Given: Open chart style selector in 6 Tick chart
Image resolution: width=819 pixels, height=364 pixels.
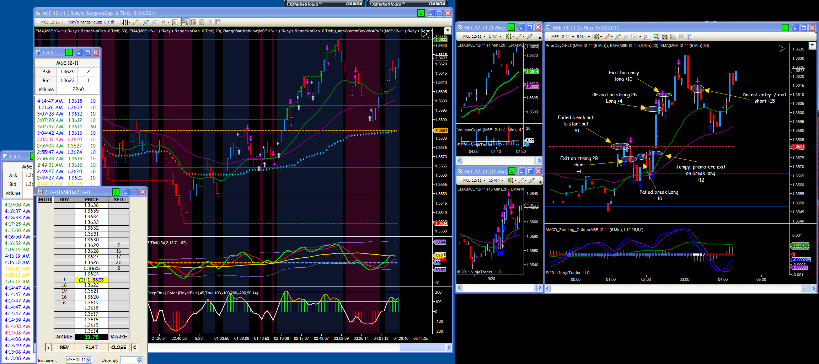Looking at the screenshot, I should tap(126, 22).
